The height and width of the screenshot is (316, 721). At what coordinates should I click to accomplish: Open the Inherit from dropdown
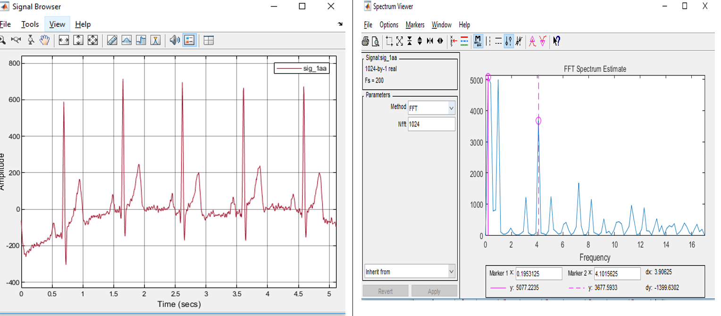[x=409, y=271]
